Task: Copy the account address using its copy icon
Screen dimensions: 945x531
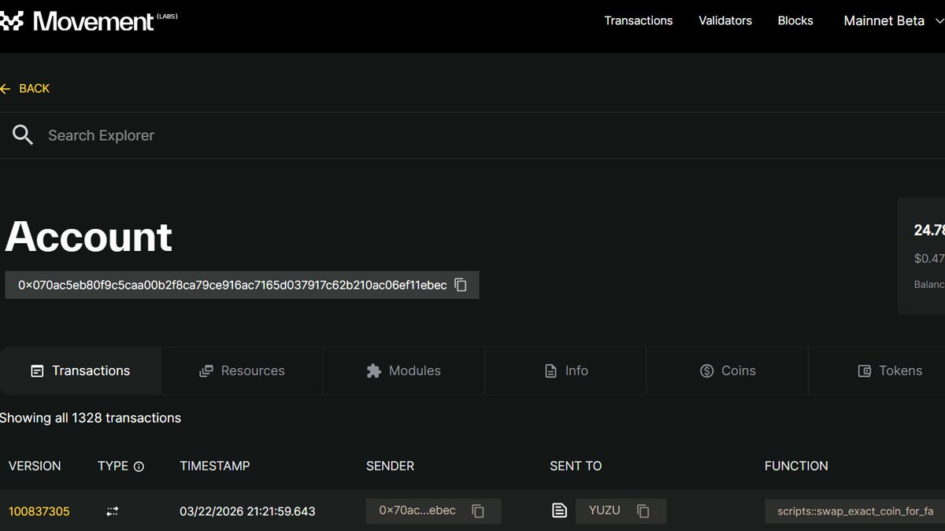Action: click(x=460, y=285)
